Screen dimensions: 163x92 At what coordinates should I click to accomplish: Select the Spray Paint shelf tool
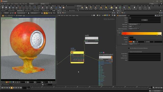(43, 8)
